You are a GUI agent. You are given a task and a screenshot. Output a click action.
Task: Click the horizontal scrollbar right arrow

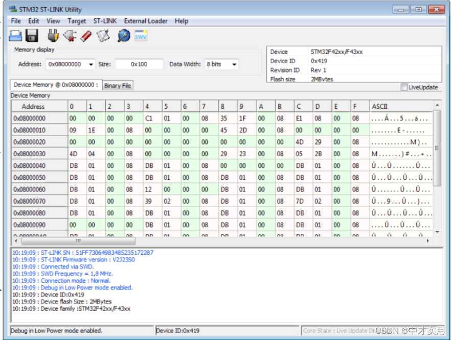427,240
